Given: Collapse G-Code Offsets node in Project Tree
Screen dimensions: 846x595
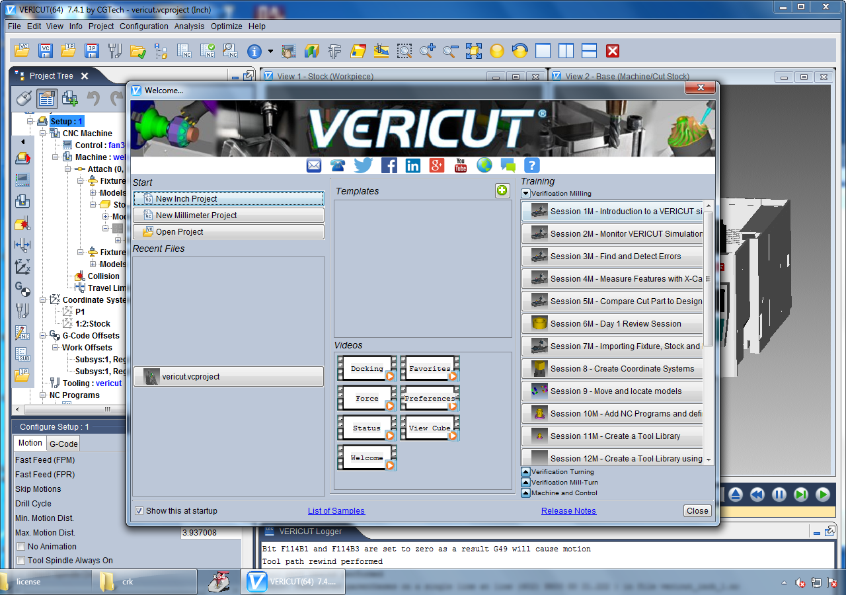Looking at the screenshot, I should [x=42, y=336].
